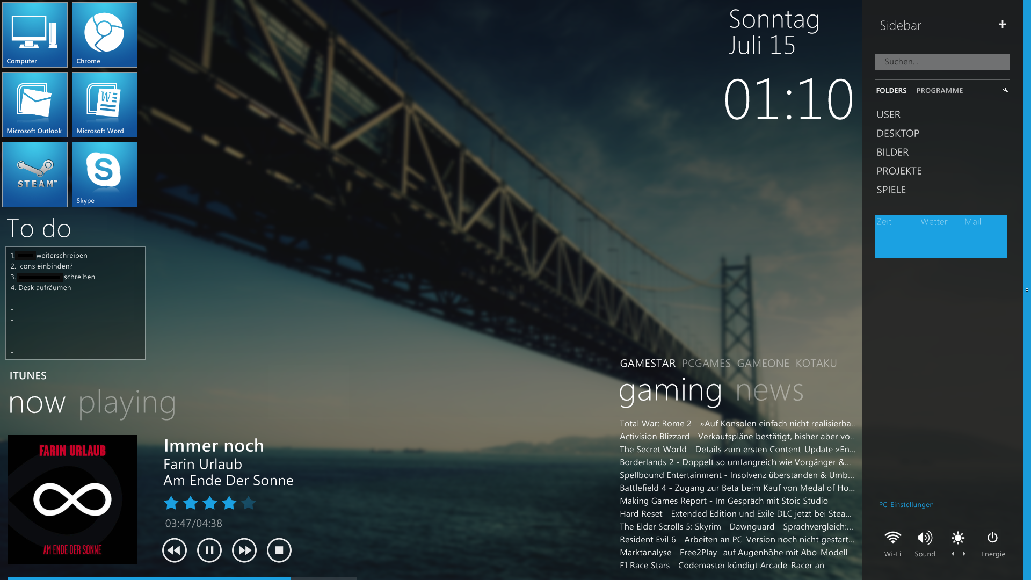This screenshot has height=580, width=1031.
Task: Stop iTunes playback
Action: [x=279, y=550]
